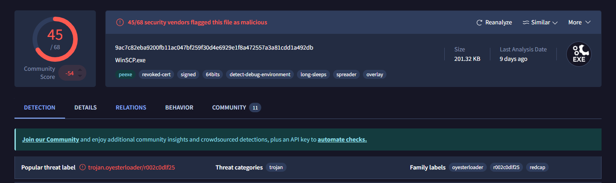Click the EXE file type icon
The width and height of the screenshot is (616, 183).
point(579,55)
